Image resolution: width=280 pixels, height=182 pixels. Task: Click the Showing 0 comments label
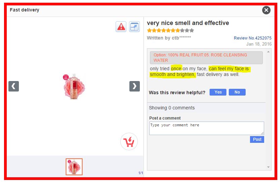pyautogui.click(x=172, y=108)
